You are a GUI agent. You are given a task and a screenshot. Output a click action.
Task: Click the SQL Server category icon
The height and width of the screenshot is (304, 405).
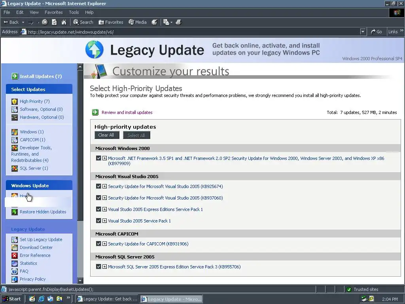(15, 169)
